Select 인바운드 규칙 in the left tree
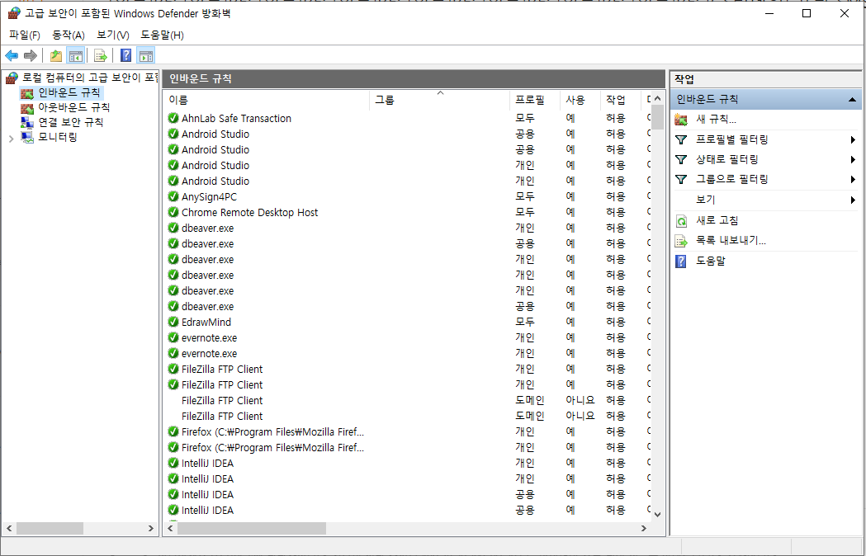The image size is (866, 556). [69, 92]
